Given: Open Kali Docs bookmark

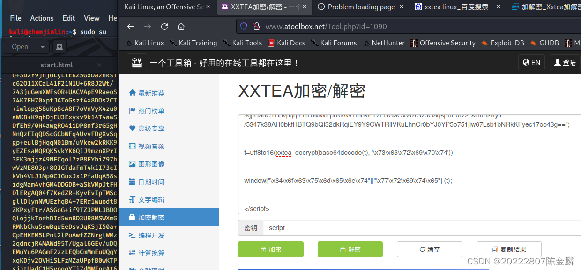Looking at the screenshot, I should pos(286,43).
